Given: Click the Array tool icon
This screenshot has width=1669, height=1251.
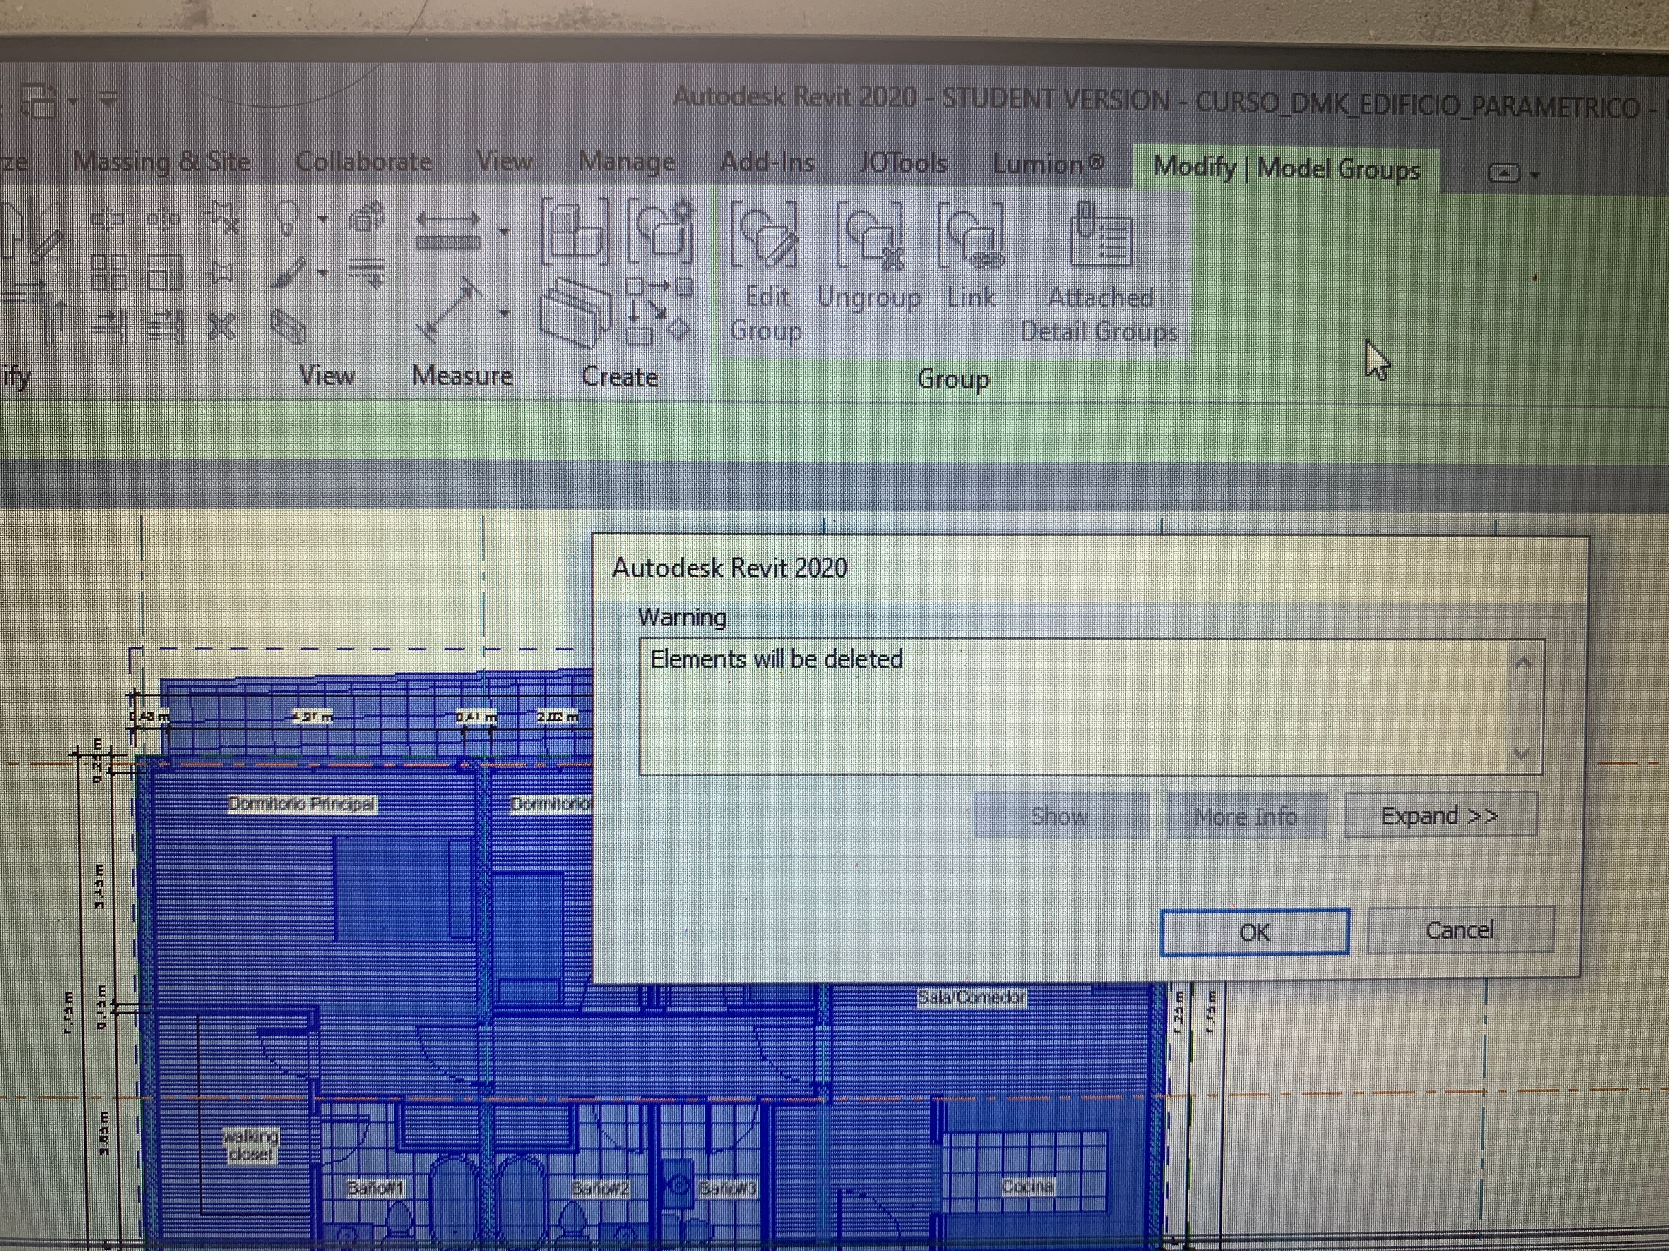Looking at the screenshot, I should tap(108, 273).
